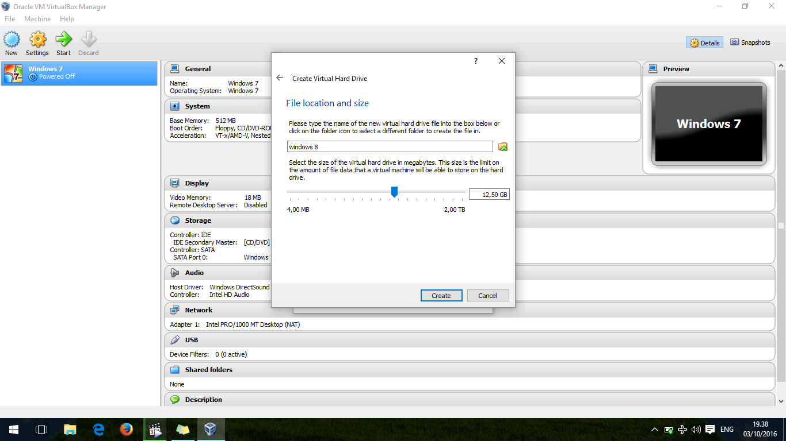
Task: Click the Windows 7 preview thumbnail
Action: click(709, 124)
